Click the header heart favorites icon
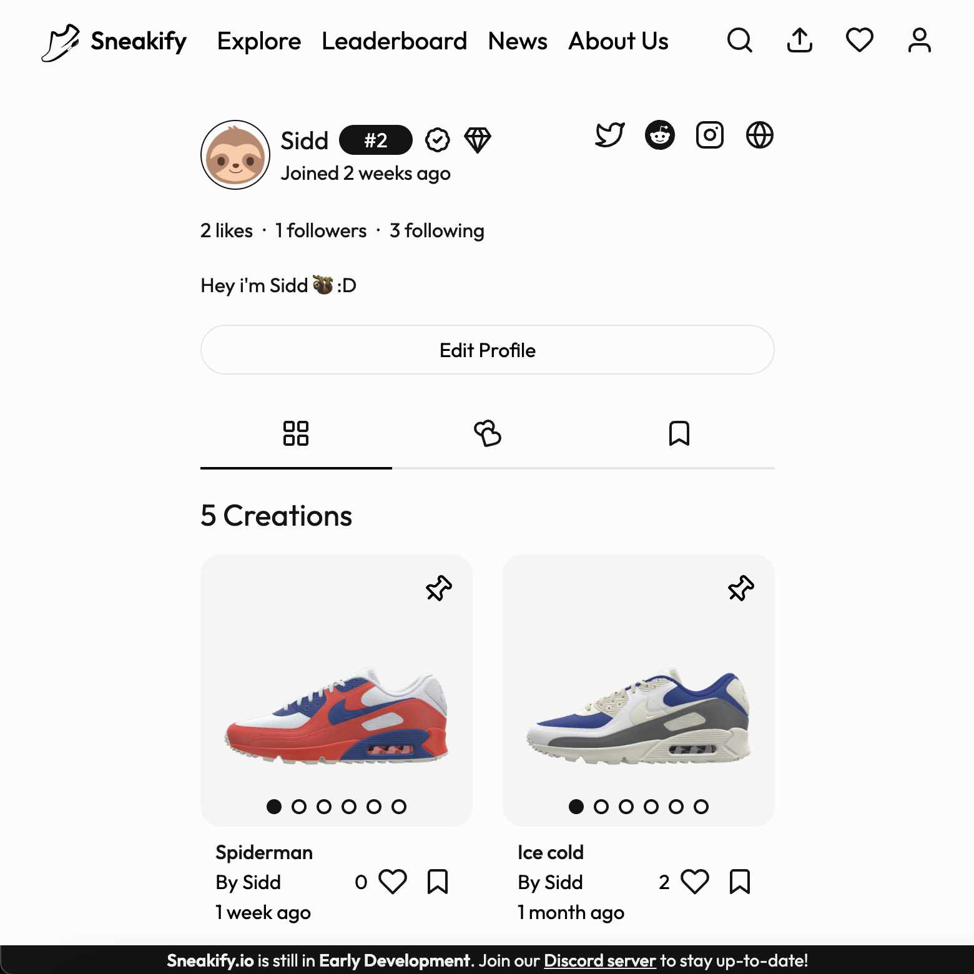This screenshot has width=974, height=974. pos(860,41)
